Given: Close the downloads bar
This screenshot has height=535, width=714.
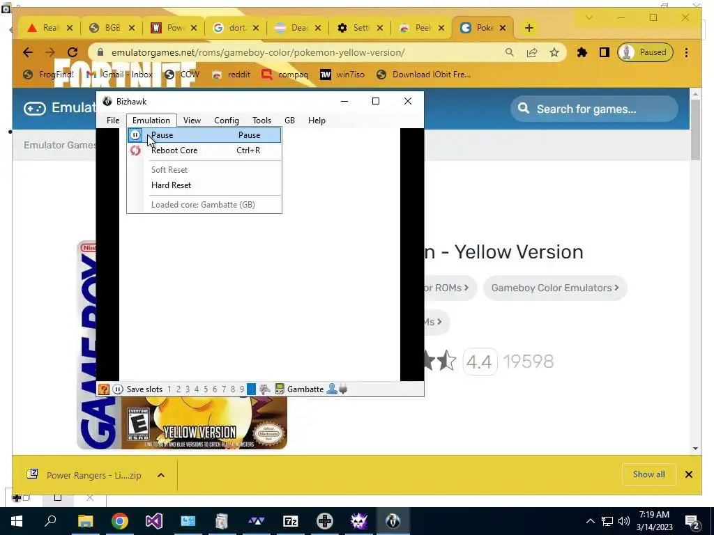Looking at the screenshot, I should click(688, 474).
